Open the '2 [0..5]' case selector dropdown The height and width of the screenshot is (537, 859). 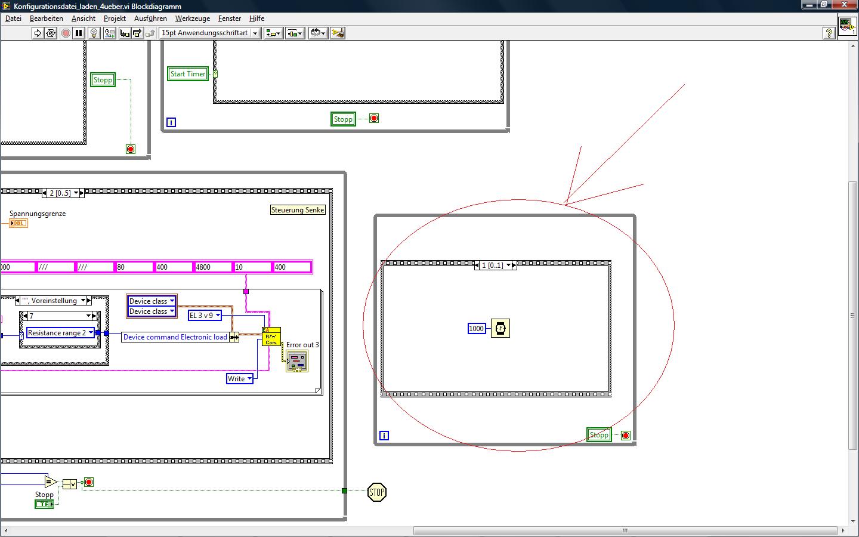tap(76, 193)
